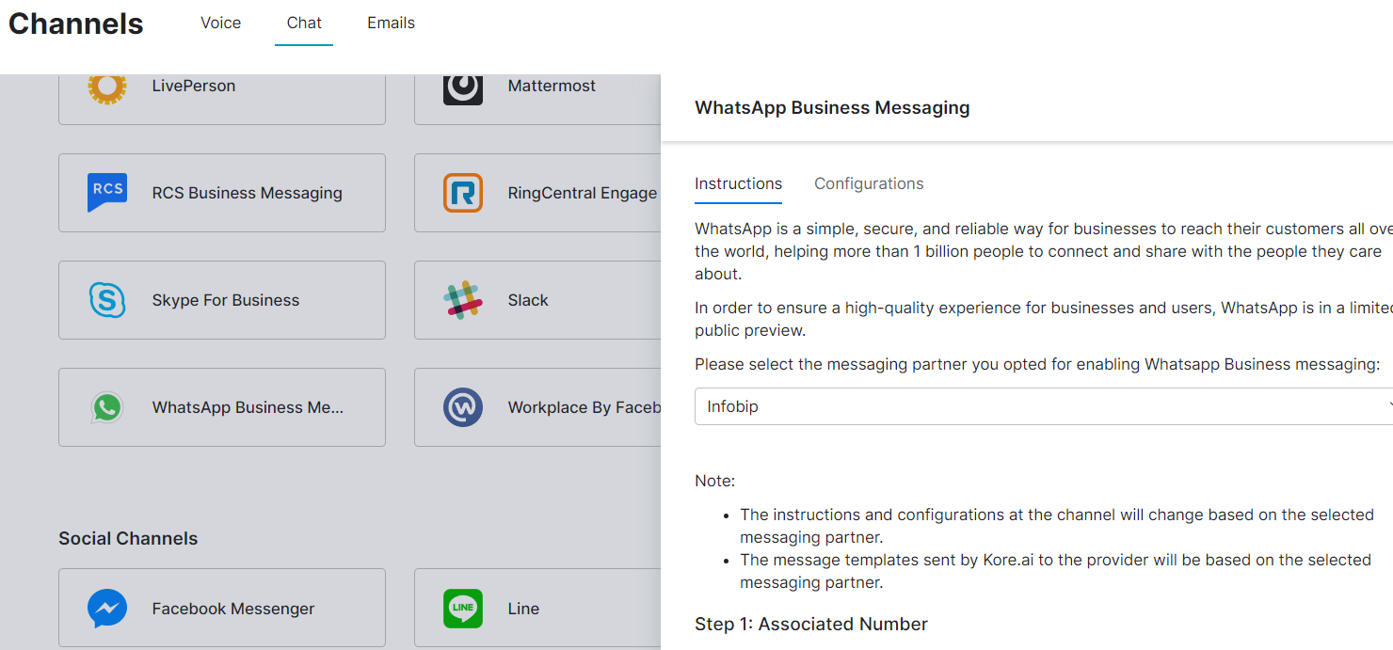The image size is (1393, 650).
Task: Click the Workplace By Facebook icon
Action: coord(463,407)
